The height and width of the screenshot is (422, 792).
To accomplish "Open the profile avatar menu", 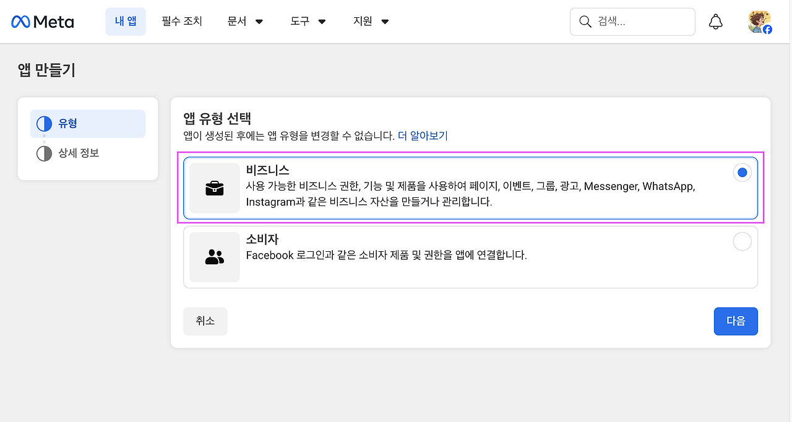I will pos(759,22).
